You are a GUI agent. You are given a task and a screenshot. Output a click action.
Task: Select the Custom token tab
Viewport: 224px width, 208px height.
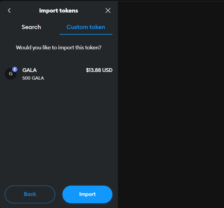[x=86, y=27]
